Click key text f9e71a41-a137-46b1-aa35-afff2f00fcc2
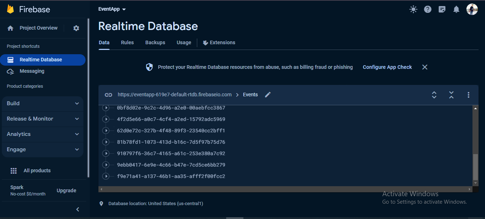The image size is (485, 219). (171, 176)
